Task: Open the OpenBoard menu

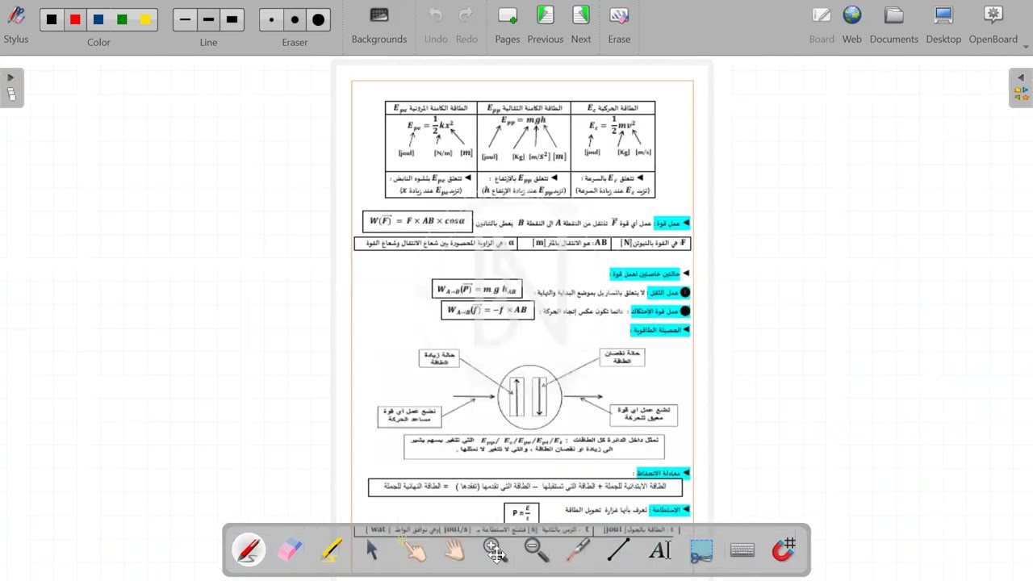Action: click(993, 26)
